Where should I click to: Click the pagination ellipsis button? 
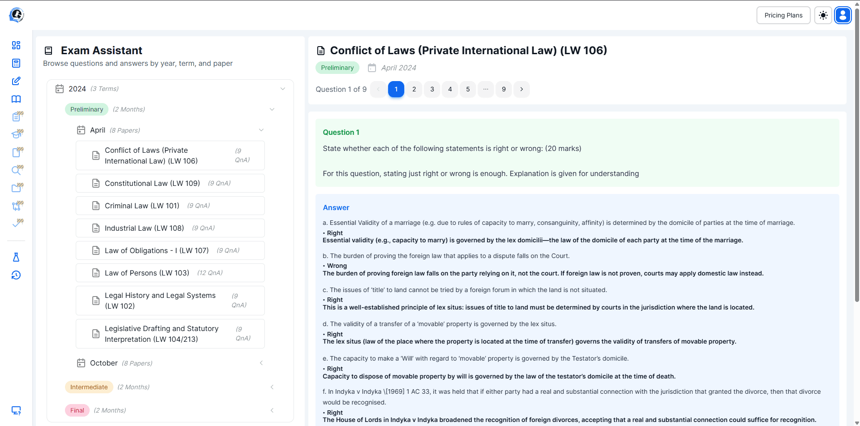click(x=486, y=89)
